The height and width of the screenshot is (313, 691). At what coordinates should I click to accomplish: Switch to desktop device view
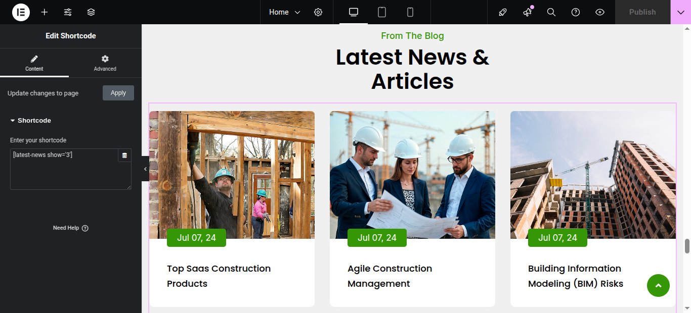[x=354, y=12]
